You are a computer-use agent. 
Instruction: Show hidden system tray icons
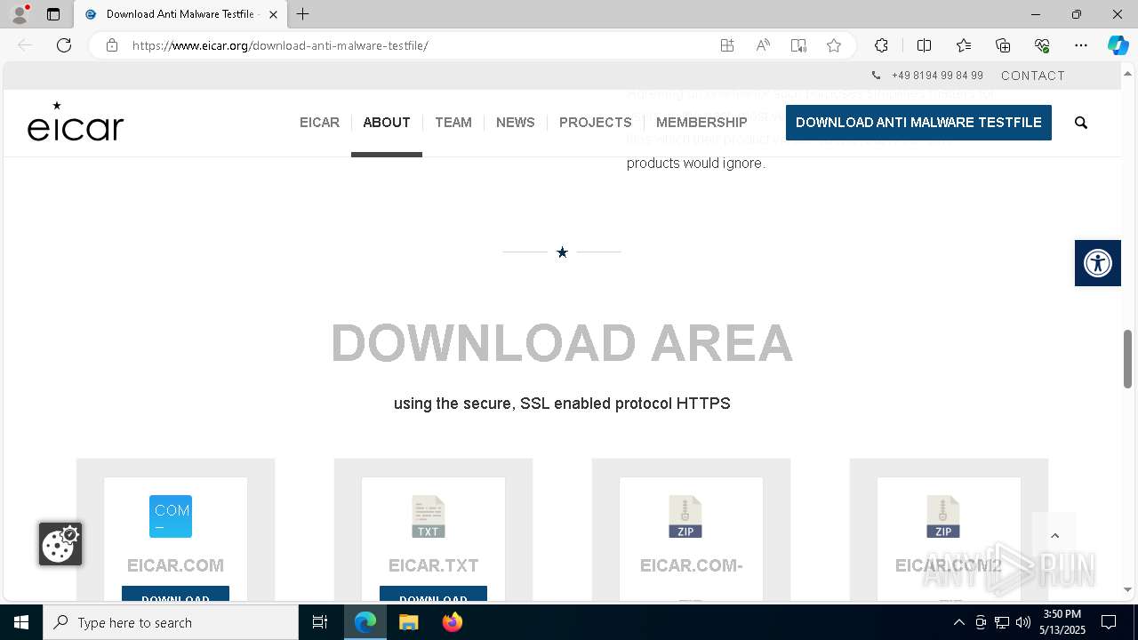click(x=959, y=622)
